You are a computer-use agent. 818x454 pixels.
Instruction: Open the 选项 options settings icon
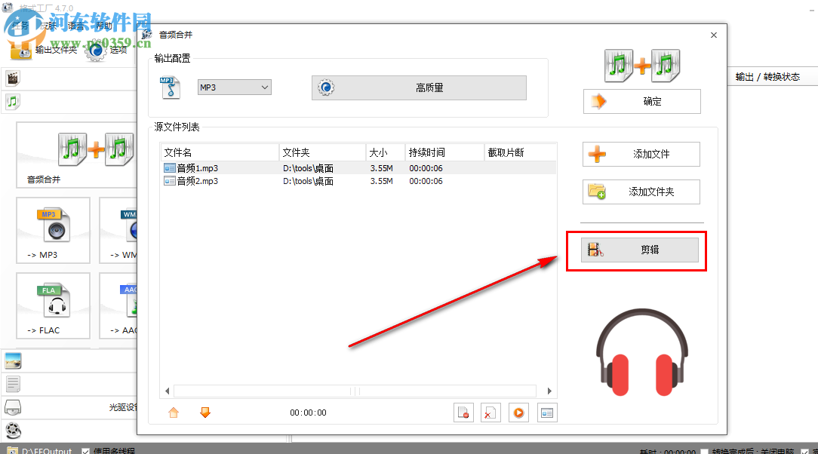95,51
